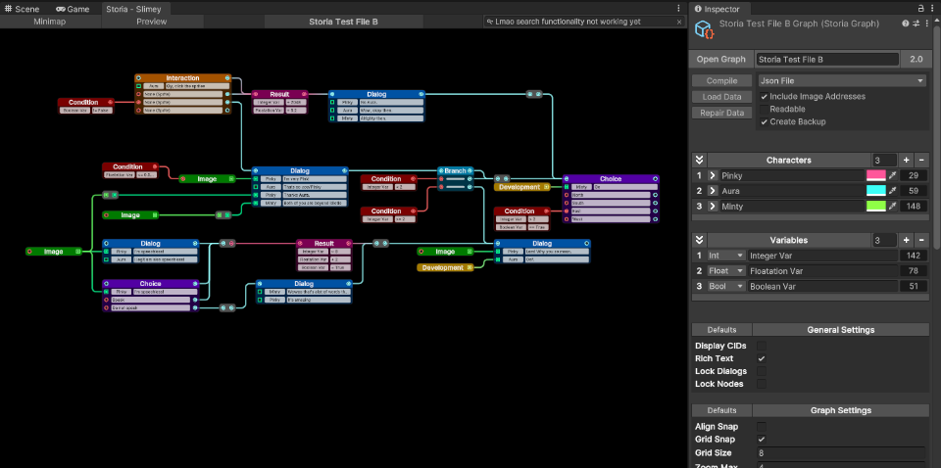Click the Open Graph button
The image size is (941, 468).
pyautogui.click(x=720, y=60)
